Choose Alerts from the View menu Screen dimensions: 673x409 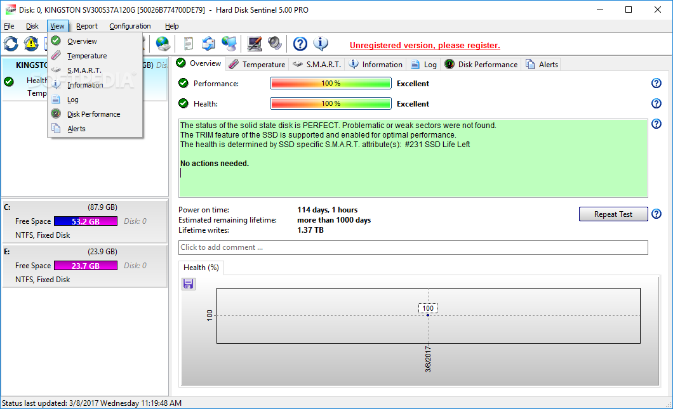click(x=95, y=129)
